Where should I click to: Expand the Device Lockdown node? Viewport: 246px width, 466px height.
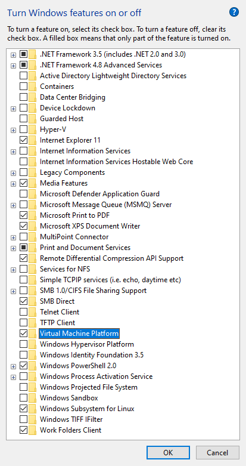click(13, 109)
